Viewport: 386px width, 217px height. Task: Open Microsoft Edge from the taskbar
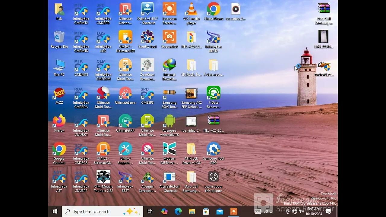(x=178, y=211)
